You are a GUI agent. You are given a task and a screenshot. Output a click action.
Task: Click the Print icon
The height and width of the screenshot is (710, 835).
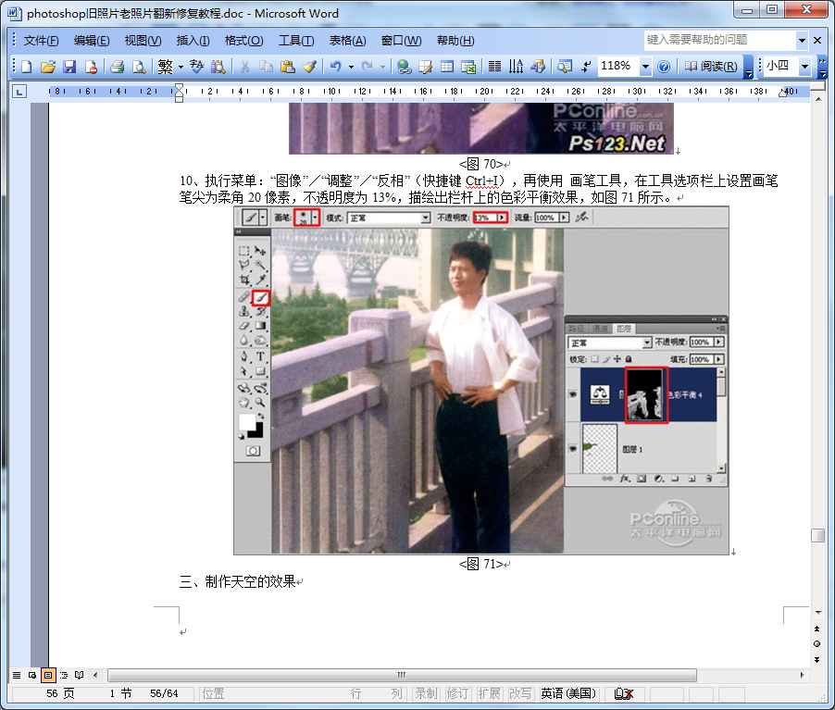coord(117,67)
